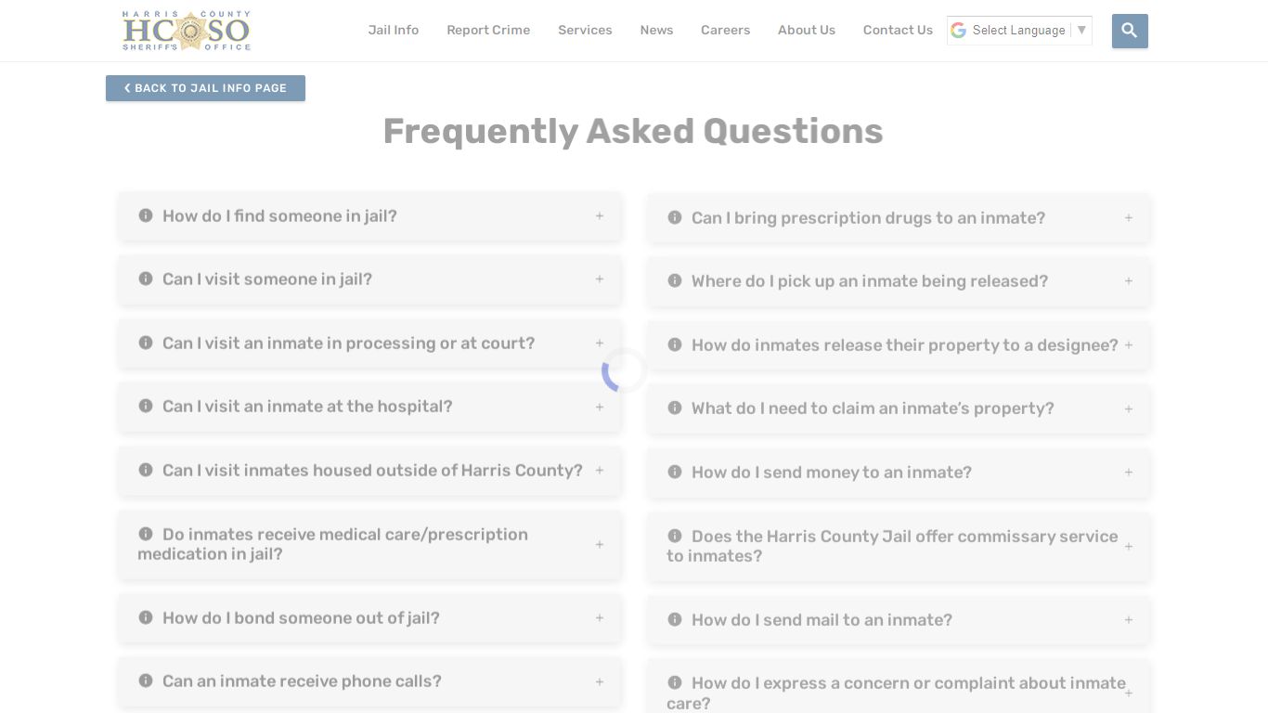Viewport: 1268px width, 713px height.
Task: Open the Contact Us menu
Action: click(x=898, y=30)
